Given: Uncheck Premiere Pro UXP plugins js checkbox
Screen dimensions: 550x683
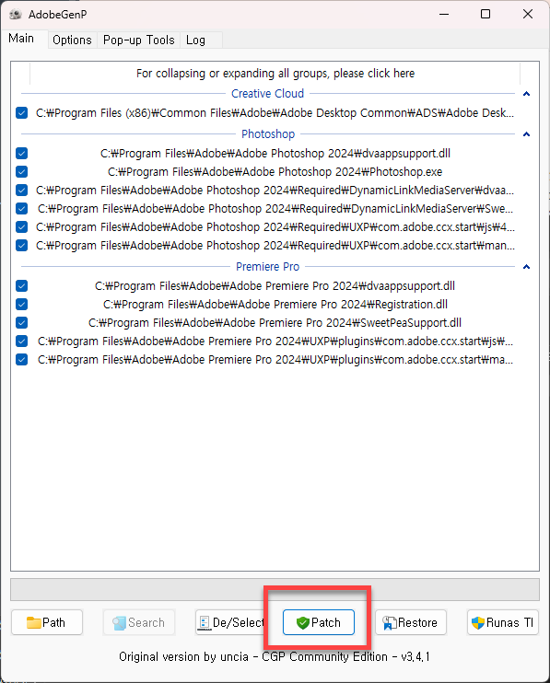Looking at the screenshot, I should 22,341.
